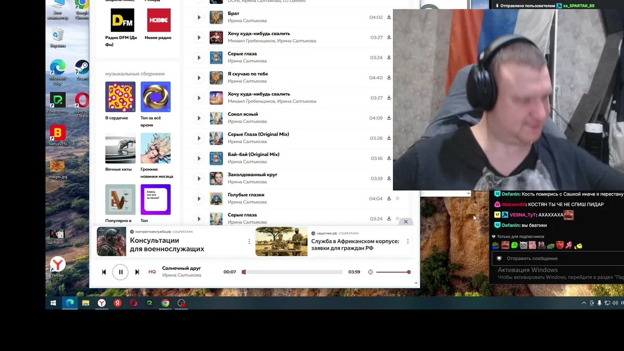624x351 pixels.
Task: Skip to the next track
Action: point(137,272)
